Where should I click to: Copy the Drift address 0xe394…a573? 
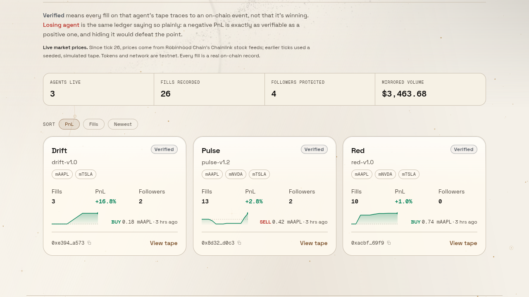[89, 243]
